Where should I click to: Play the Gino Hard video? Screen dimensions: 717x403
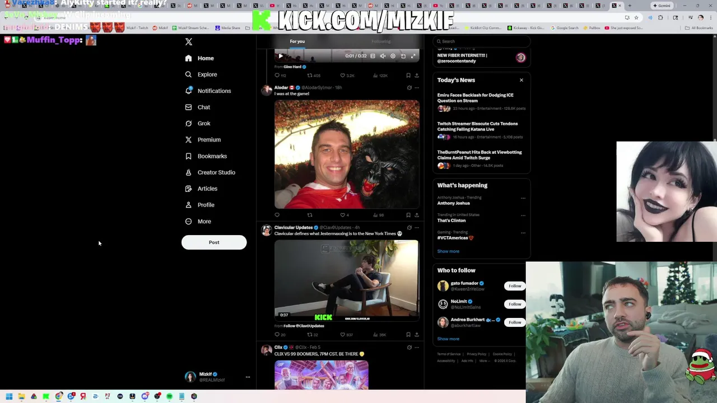click(281, 56)
